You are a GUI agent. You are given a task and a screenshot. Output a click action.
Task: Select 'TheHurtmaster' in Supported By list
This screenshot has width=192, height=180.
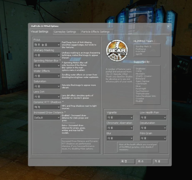click(x=142, y=94)
